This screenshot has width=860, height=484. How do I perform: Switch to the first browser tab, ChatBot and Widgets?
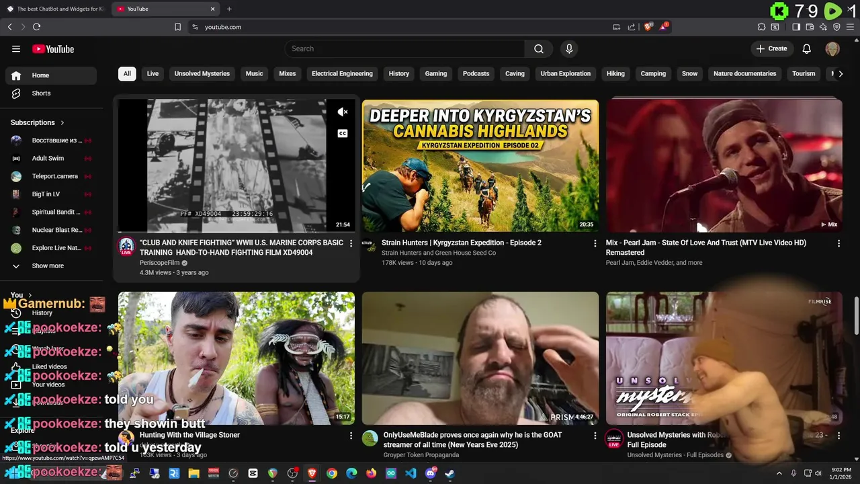55,9
